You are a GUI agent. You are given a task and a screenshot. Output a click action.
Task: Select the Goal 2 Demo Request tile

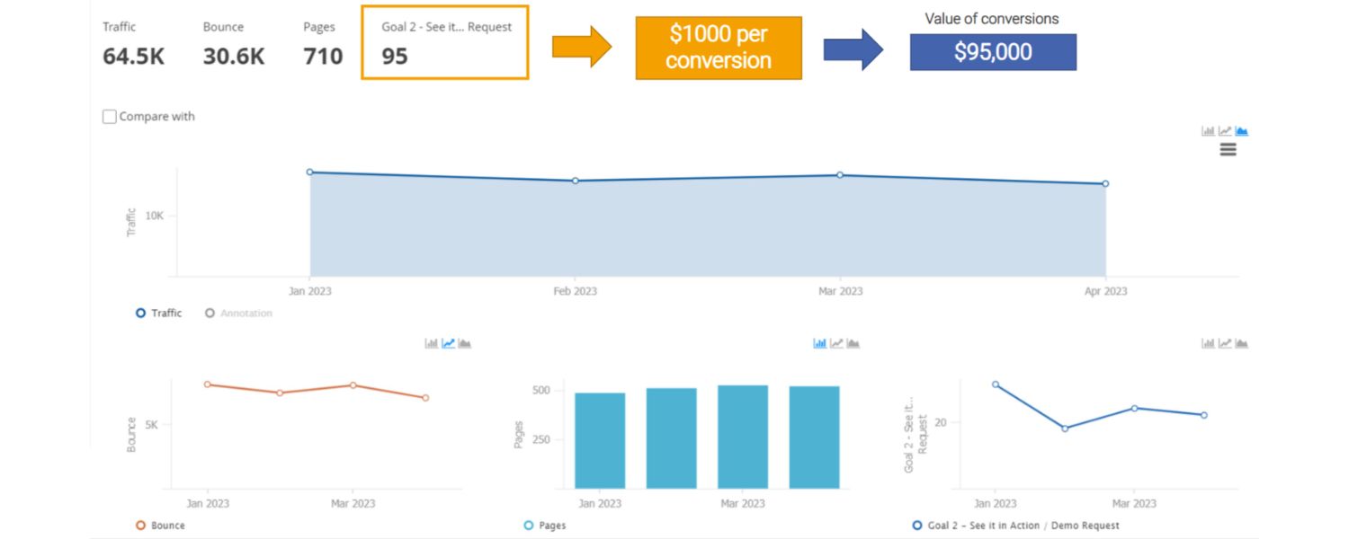click(x=444, y=40)
